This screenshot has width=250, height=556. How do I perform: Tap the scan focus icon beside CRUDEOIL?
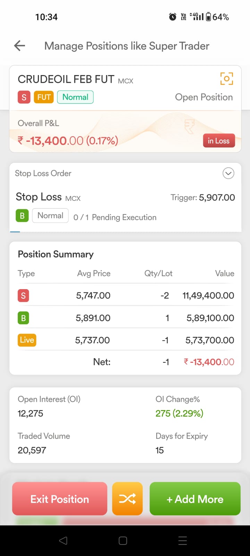pyautogui.click(x=226, y=79)
